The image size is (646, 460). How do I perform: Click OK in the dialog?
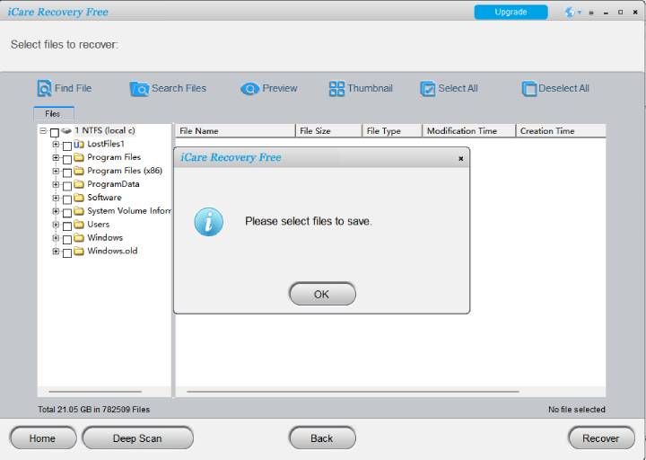pos(322,294)
